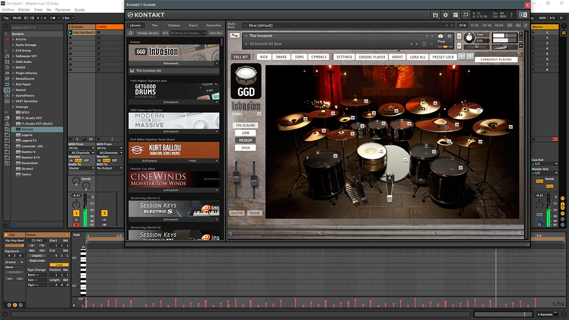The height and width of the screenshot is (320, 569).
Task: Click the Kontakt save icon
Action: [435, 15]
